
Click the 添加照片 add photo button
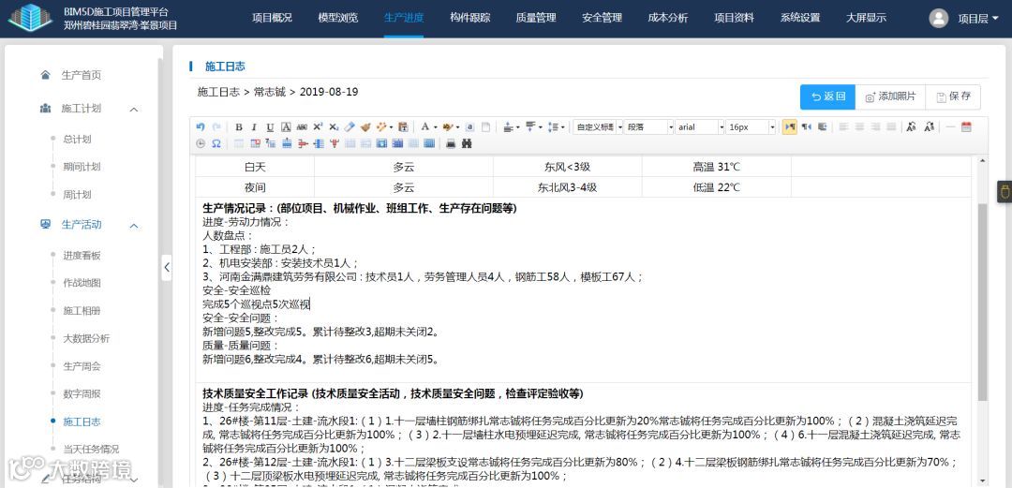(x=890, y=96)
